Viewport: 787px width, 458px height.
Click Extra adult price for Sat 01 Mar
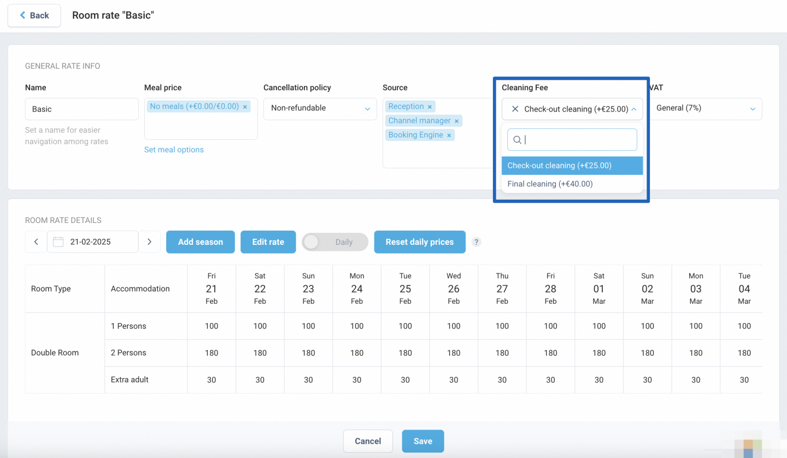tap(599, 380)
